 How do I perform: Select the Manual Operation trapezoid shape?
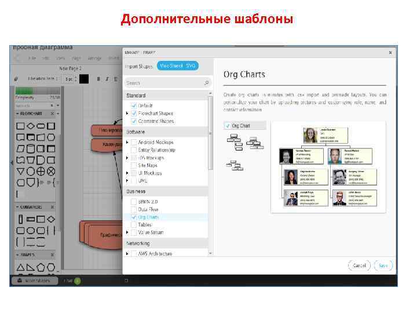(31, 160)
